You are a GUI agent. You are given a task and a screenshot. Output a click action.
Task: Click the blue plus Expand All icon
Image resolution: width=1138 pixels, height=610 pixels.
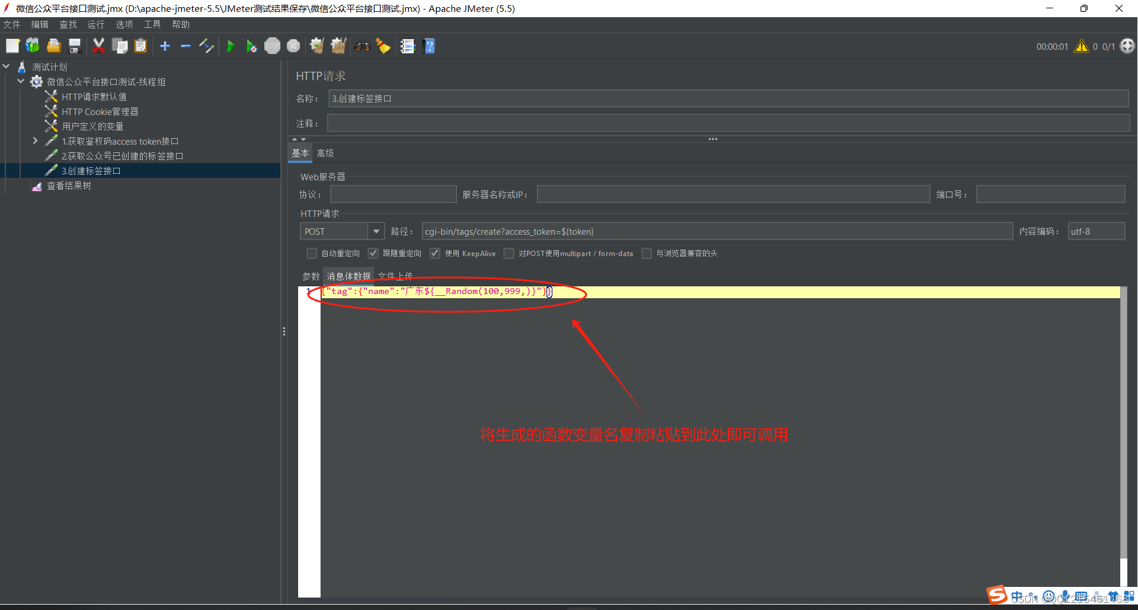click(x=165, y=46)
